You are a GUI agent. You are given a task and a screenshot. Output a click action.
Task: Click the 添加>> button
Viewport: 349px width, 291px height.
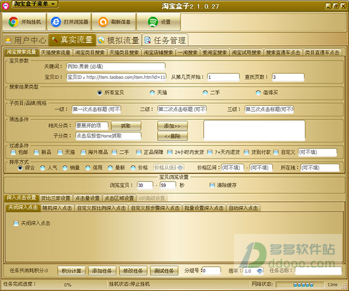(173, 126)
